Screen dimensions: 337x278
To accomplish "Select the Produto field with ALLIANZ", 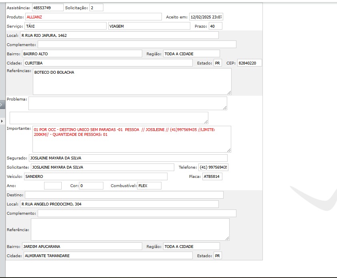I will click(93, 17).
